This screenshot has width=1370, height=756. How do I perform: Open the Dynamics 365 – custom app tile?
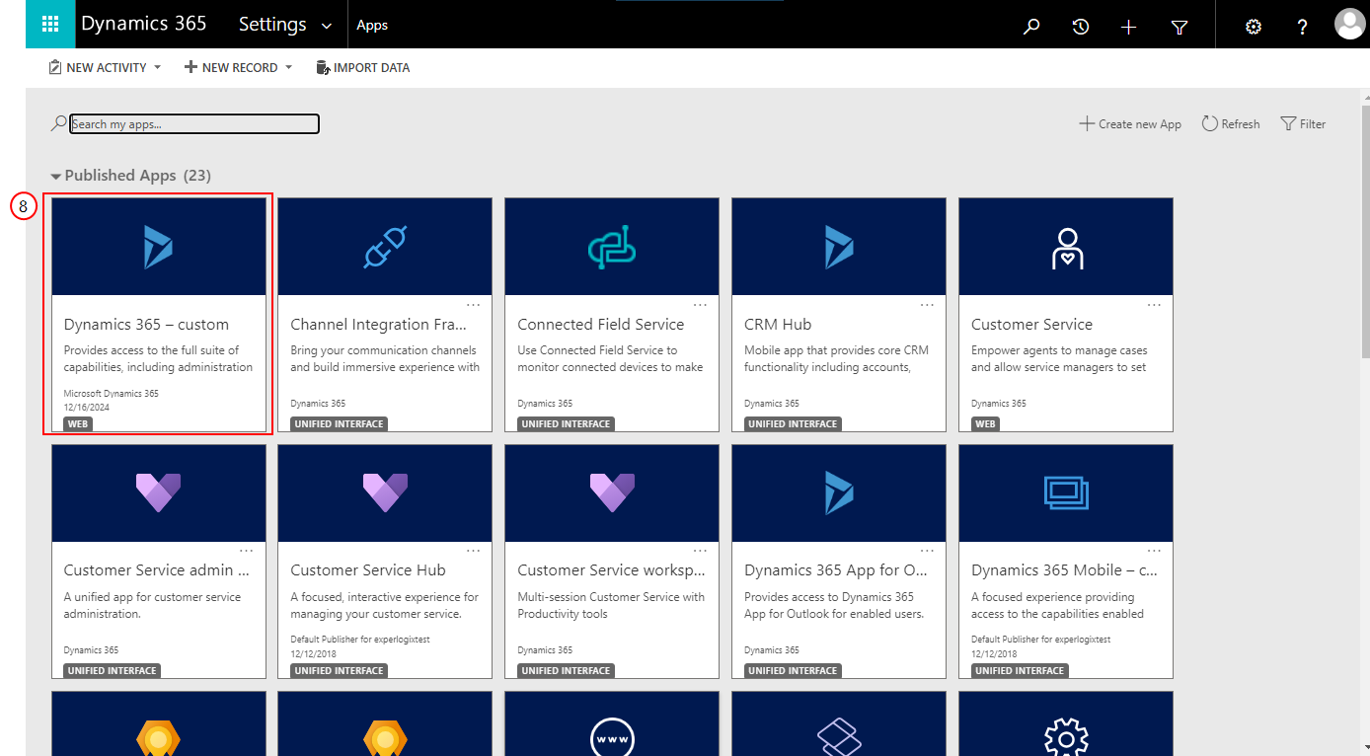coord(159,315)
